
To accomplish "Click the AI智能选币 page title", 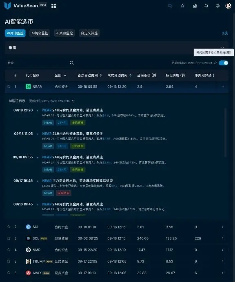I will click(19, 22).
